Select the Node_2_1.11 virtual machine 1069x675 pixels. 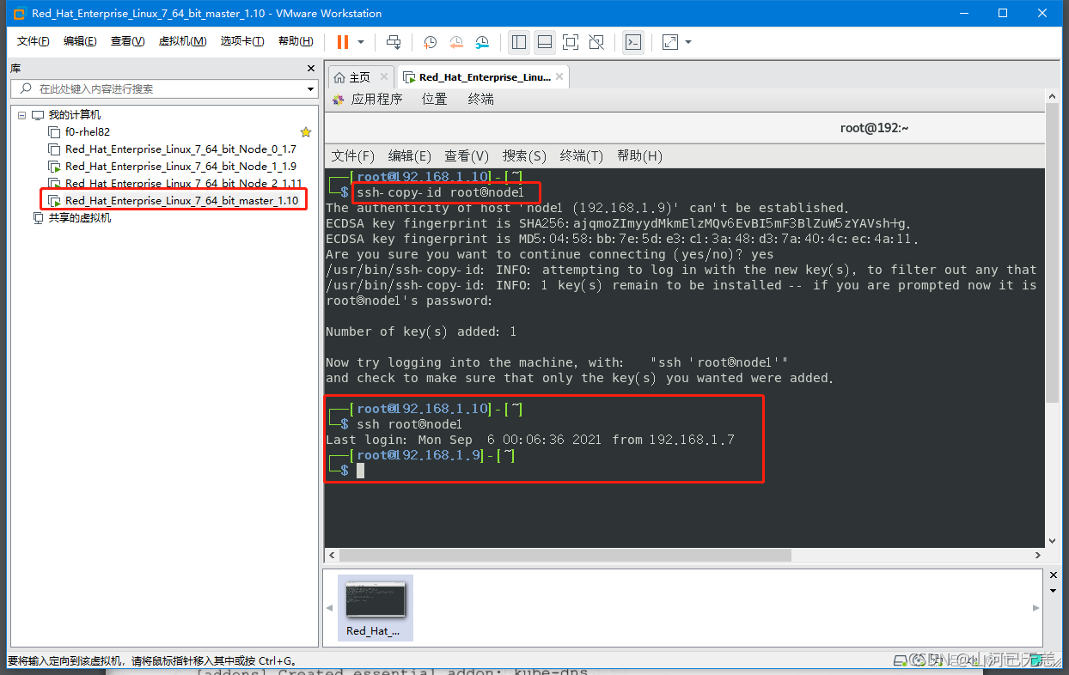183,183
